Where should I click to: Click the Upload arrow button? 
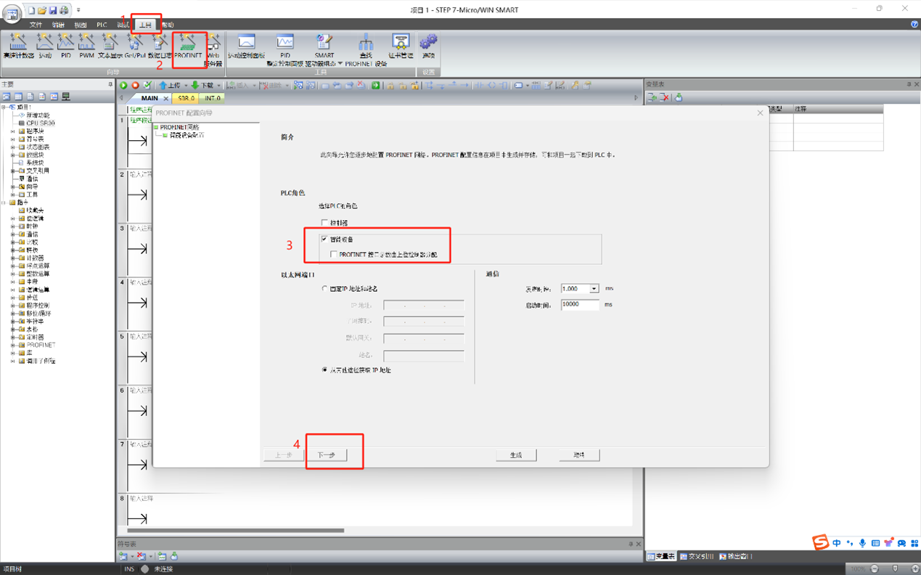(171, 85)
